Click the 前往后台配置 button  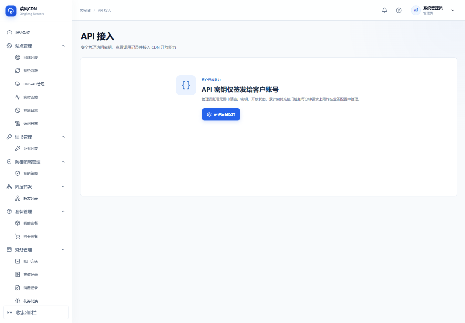pos(221,114)
